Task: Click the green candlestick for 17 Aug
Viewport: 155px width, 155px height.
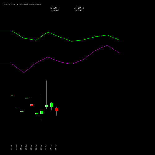Action: pos(52,105)
